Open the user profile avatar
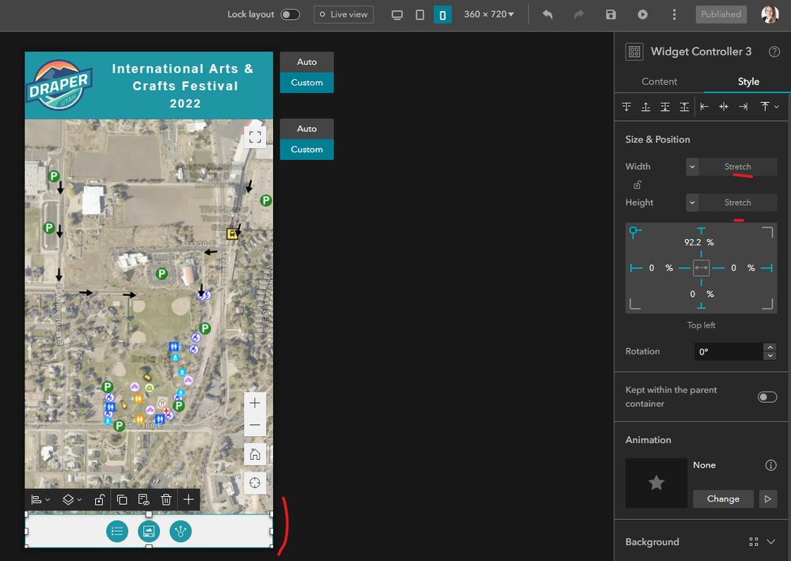 770,14
